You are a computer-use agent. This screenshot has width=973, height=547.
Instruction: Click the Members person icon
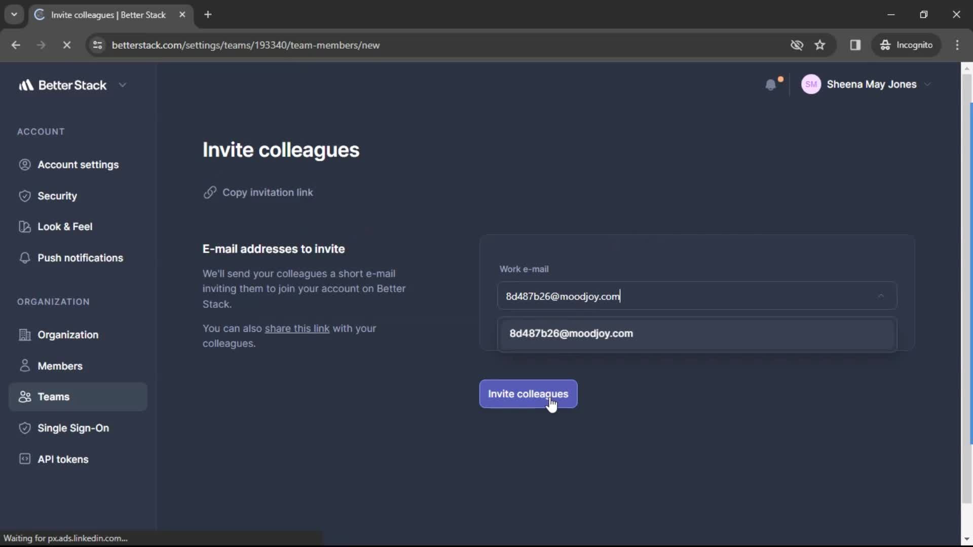coord(25,366)
